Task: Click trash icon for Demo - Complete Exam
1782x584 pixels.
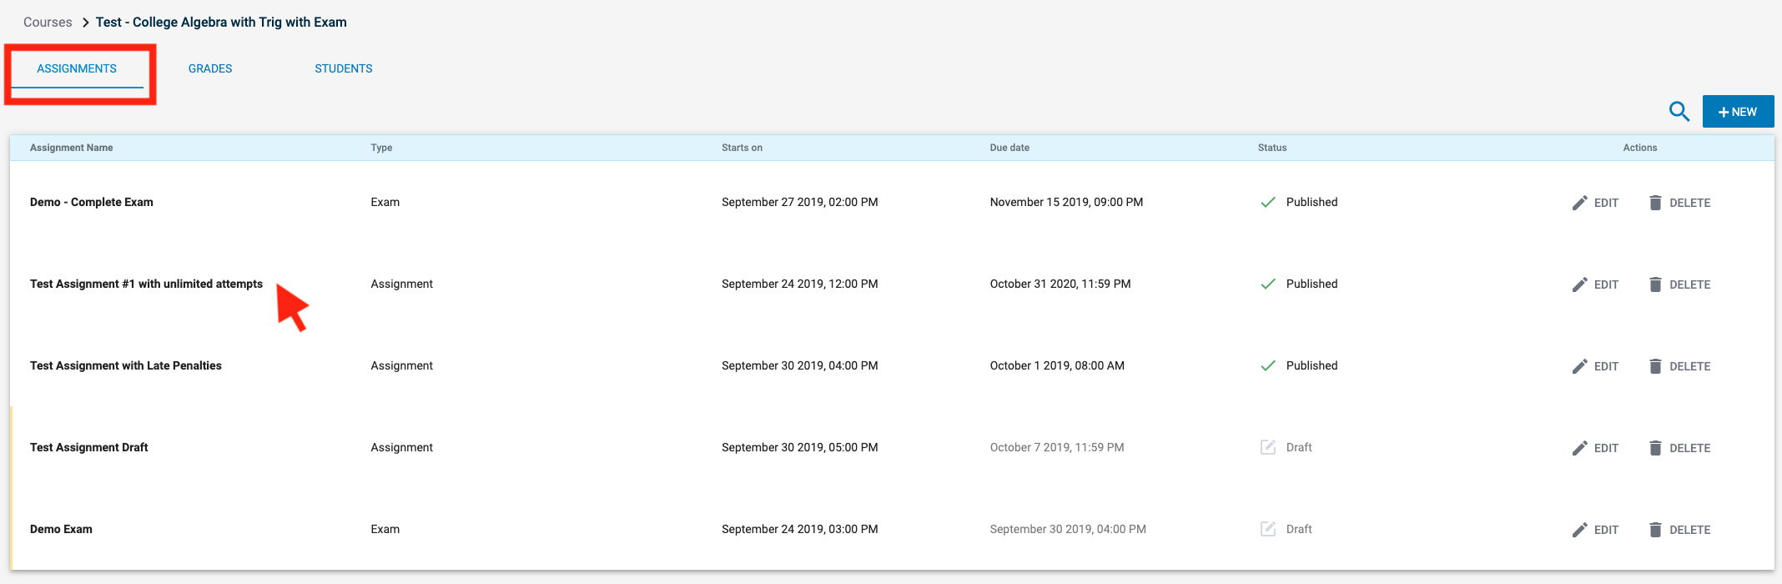Action: tap(1655, 203)
